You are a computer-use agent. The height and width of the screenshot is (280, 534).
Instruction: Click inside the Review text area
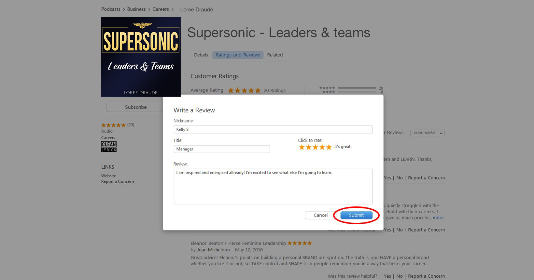[273, 186]
